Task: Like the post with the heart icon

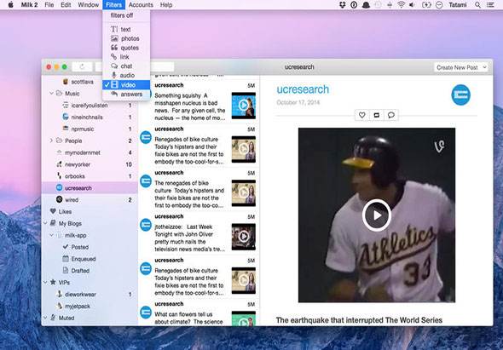Action: [362, 115]
